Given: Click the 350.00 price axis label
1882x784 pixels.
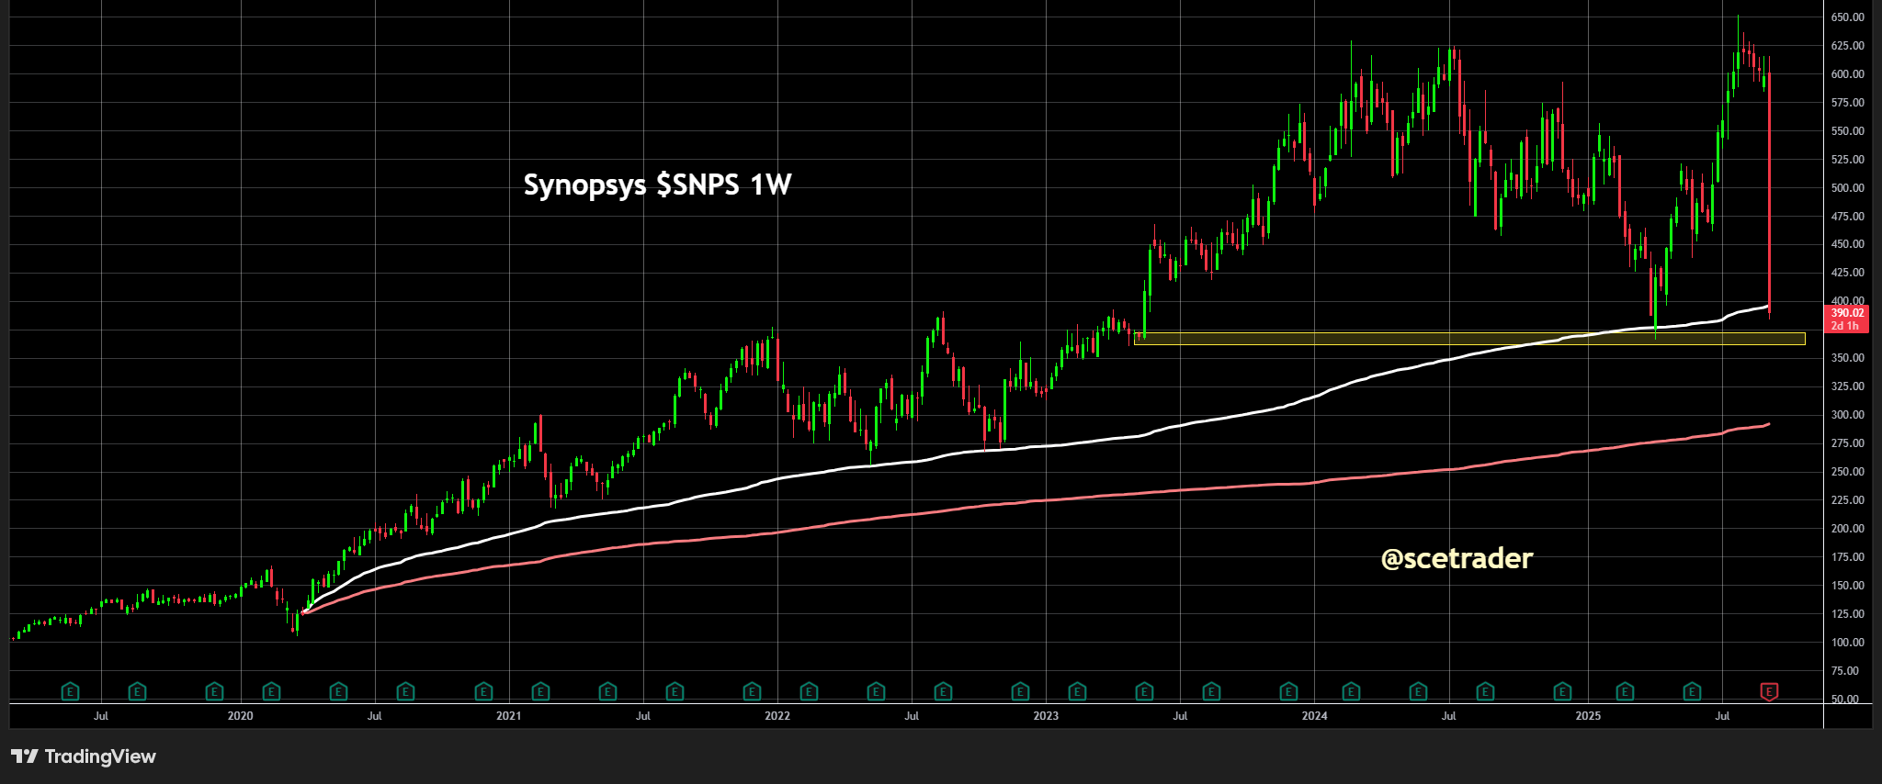Looking at the screenshot, I should click(x=1847, y=358).
